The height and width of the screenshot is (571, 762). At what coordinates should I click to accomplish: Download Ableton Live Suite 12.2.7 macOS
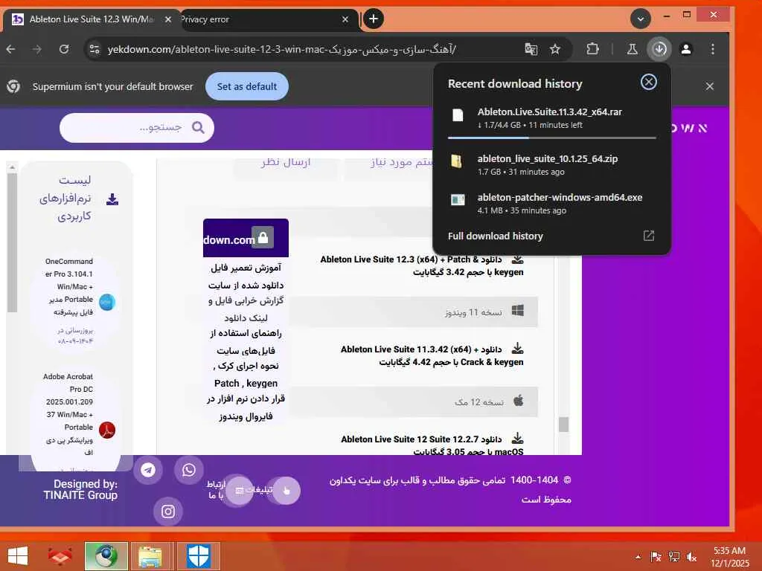tap(432, 445)
